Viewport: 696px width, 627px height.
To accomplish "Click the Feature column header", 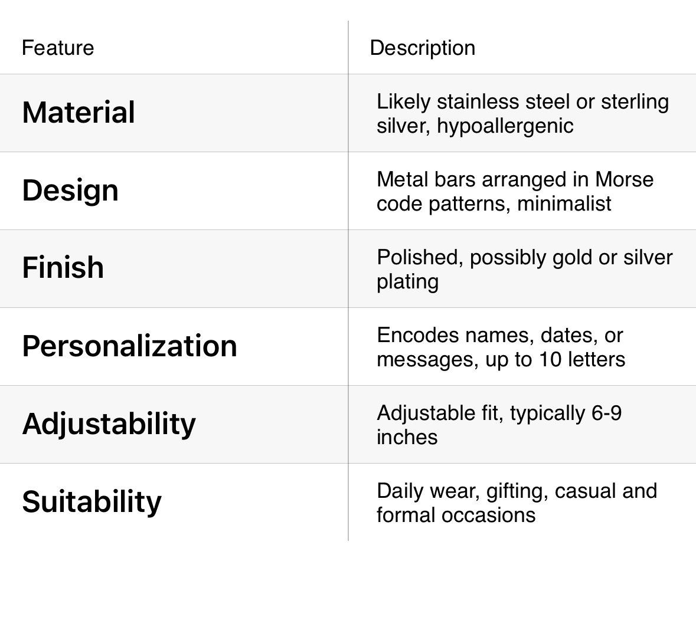I will [58, 48].
